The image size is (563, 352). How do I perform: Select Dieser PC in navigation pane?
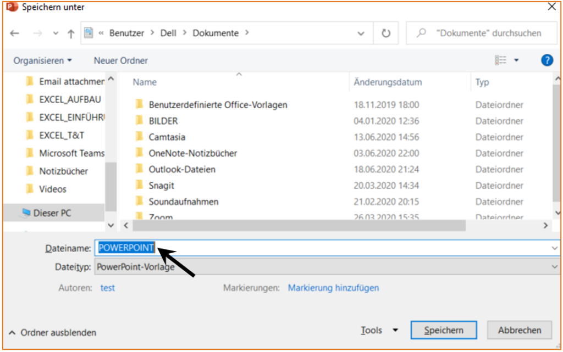pos(54,213)
